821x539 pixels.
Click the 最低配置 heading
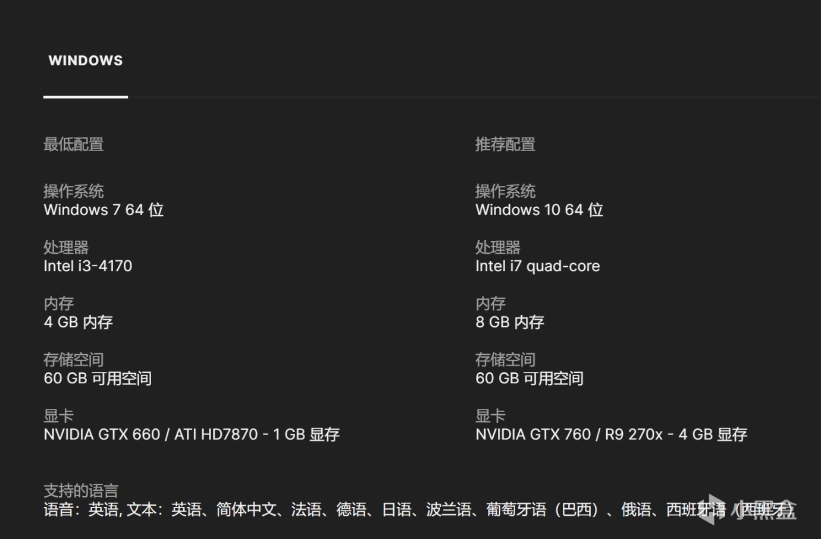pos(74,144)
